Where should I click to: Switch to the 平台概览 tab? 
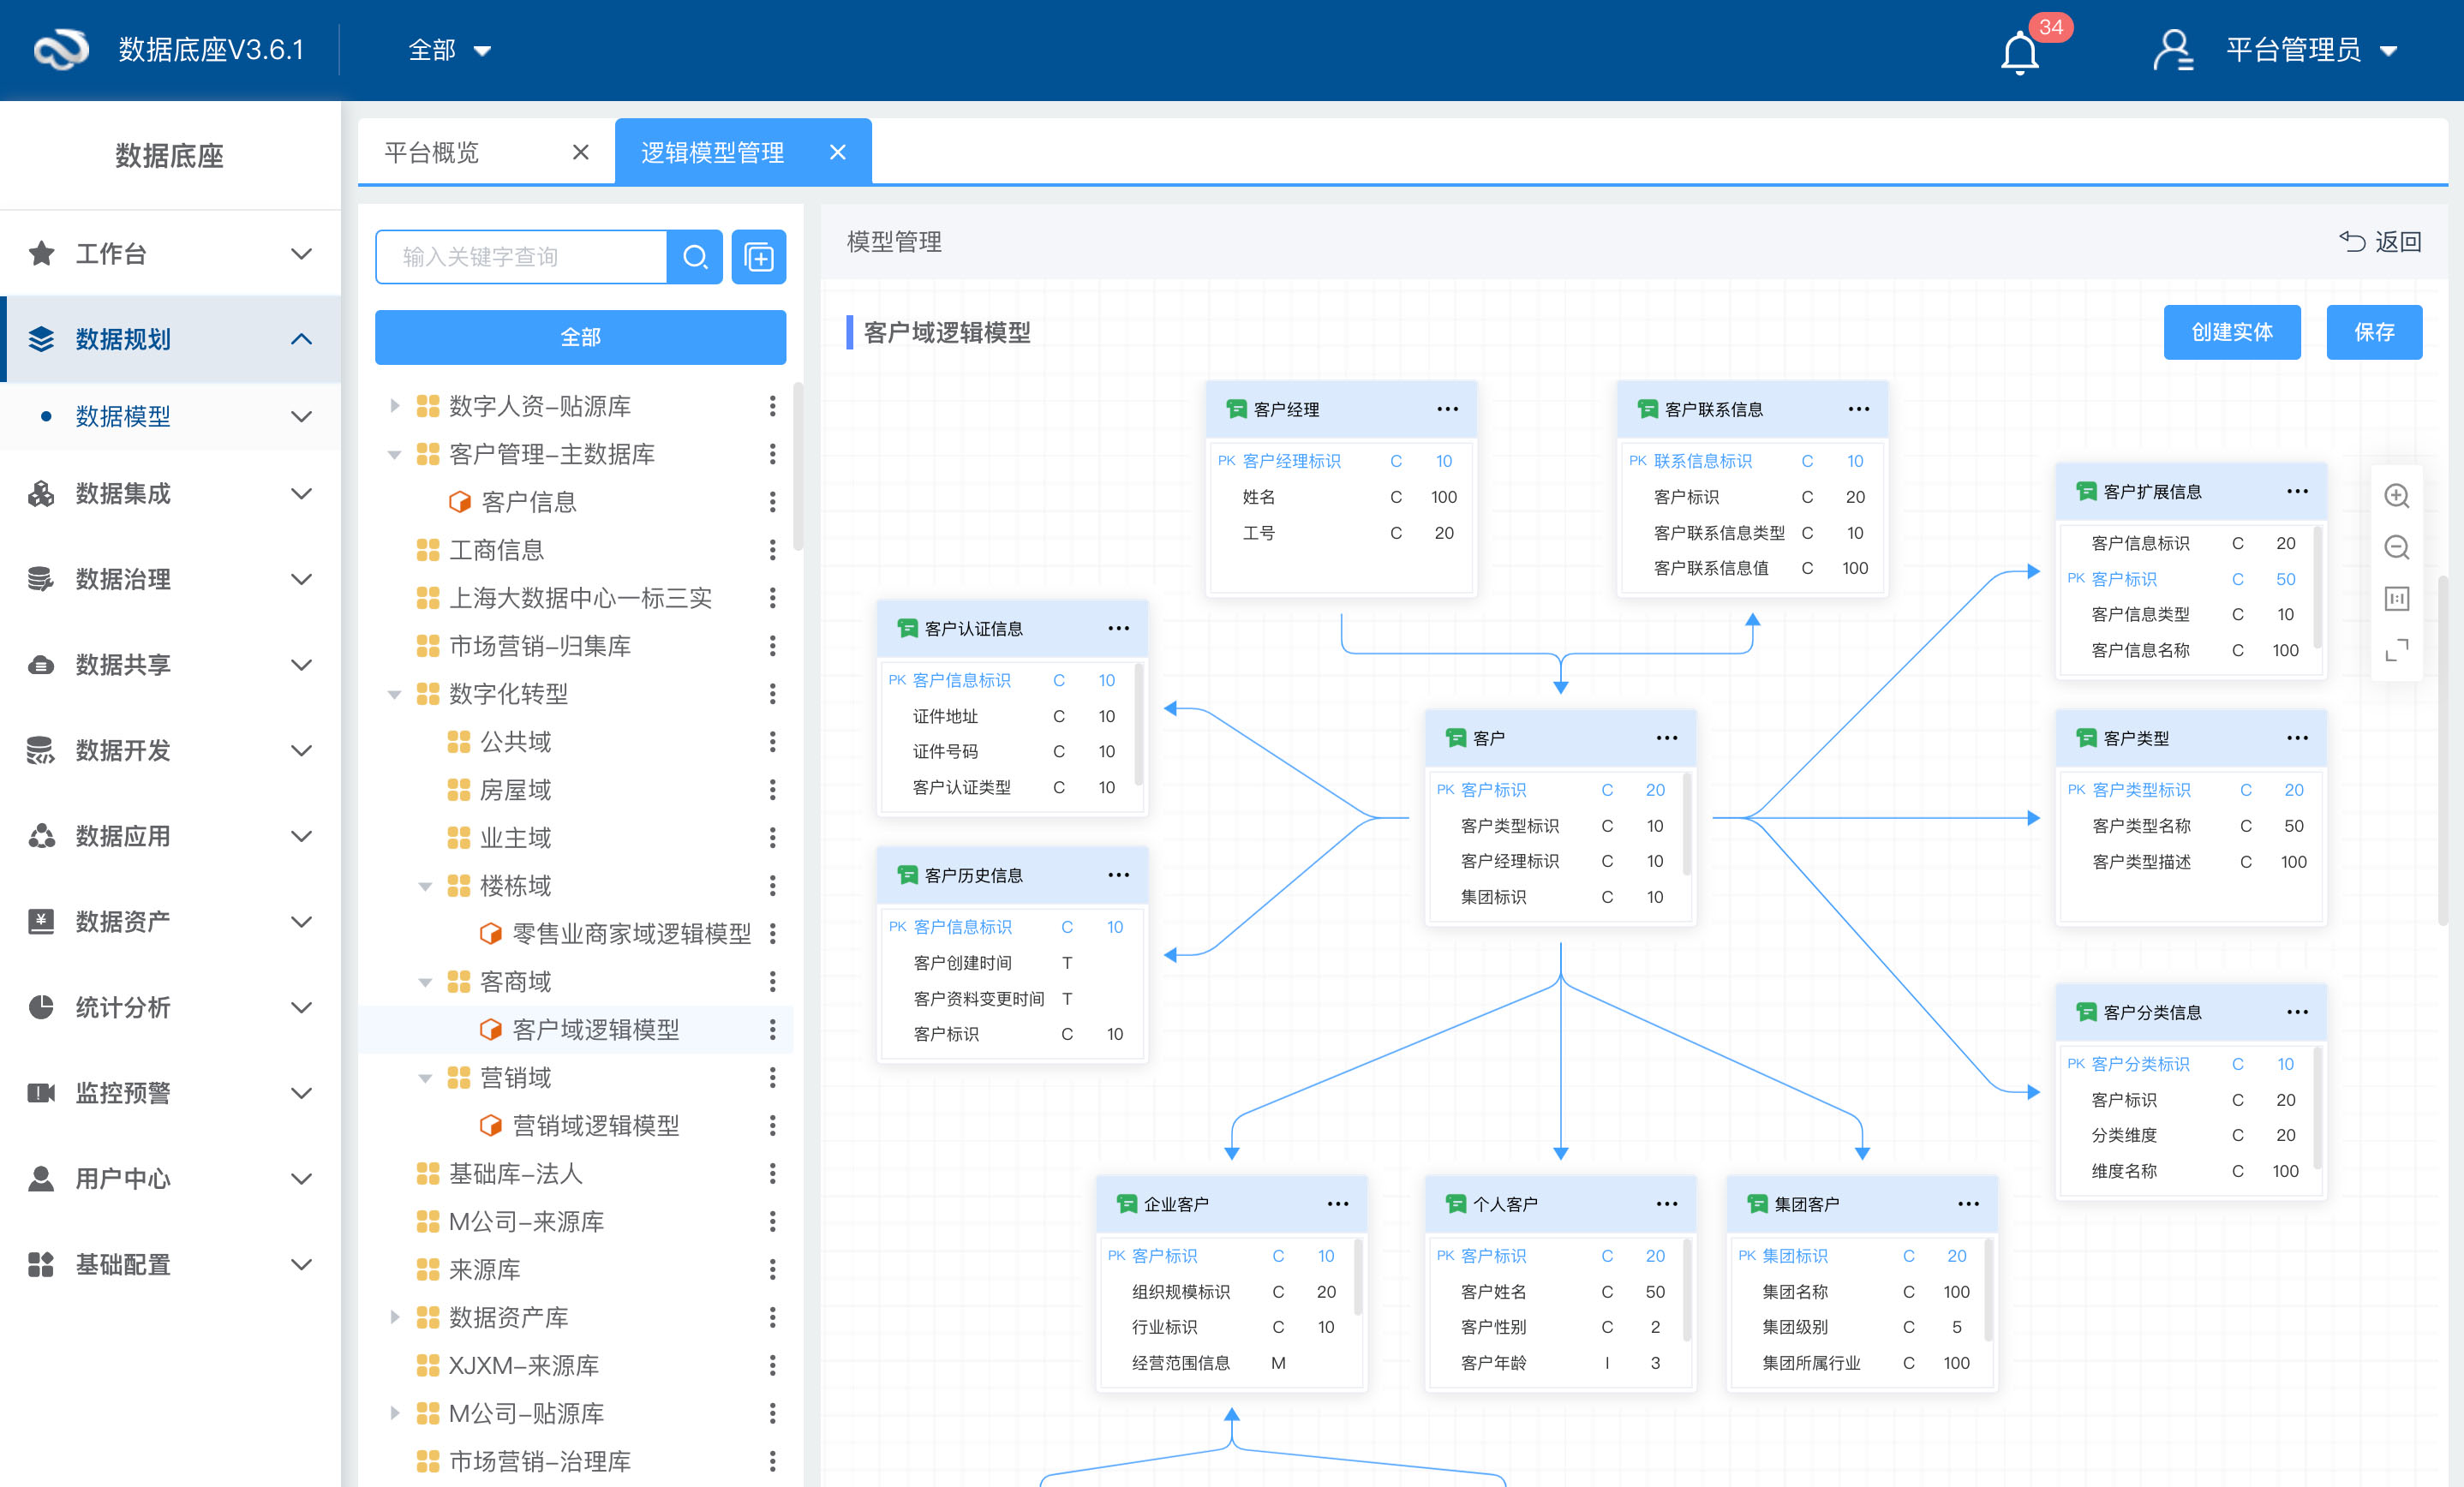(432, 152)
